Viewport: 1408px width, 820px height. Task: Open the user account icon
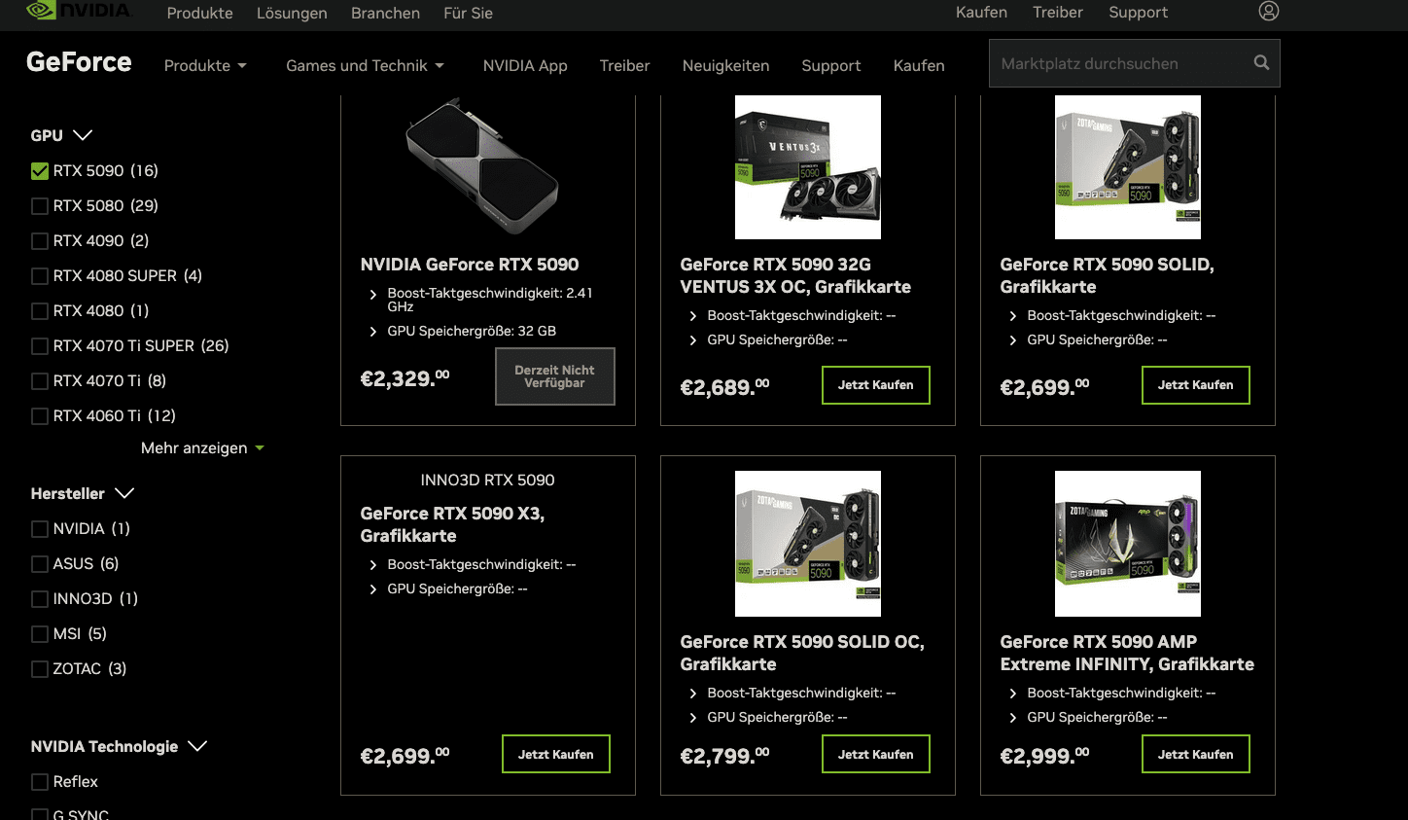[x=1268, y=12]
